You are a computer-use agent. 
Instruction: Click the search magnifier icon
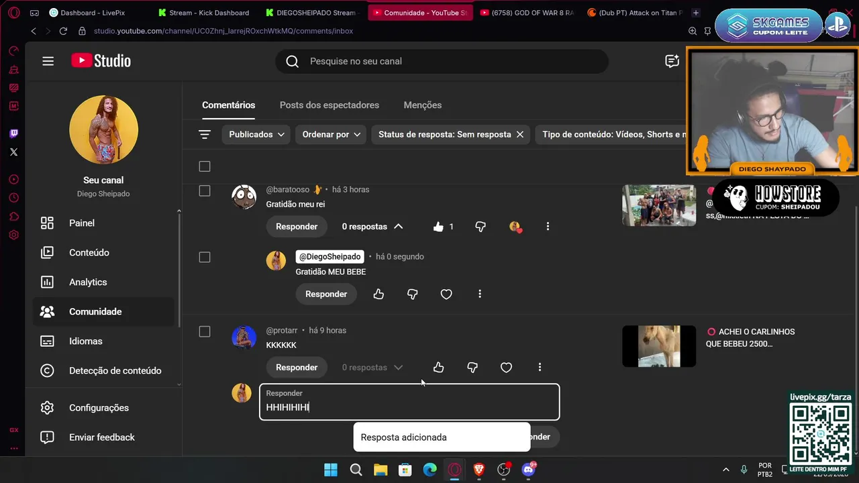pyautogui.click(x=293, y=61)
